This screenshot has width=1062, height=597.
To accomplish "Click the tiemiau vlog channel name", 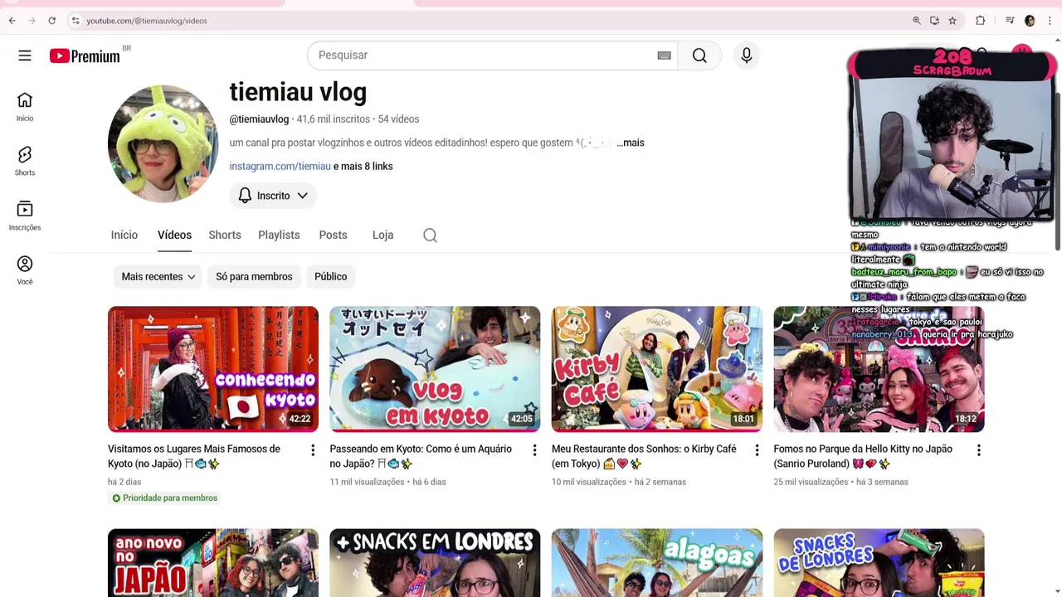I will click(298, 92).
